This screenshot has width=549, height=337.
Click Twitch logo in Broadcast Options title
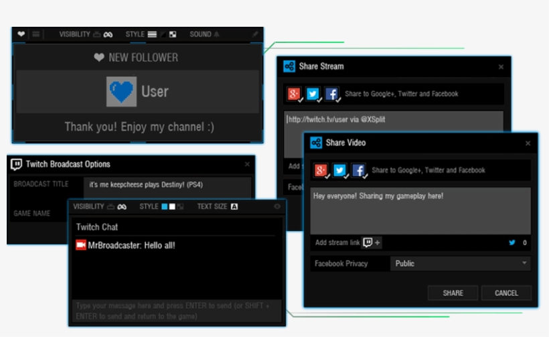[16, 164]
